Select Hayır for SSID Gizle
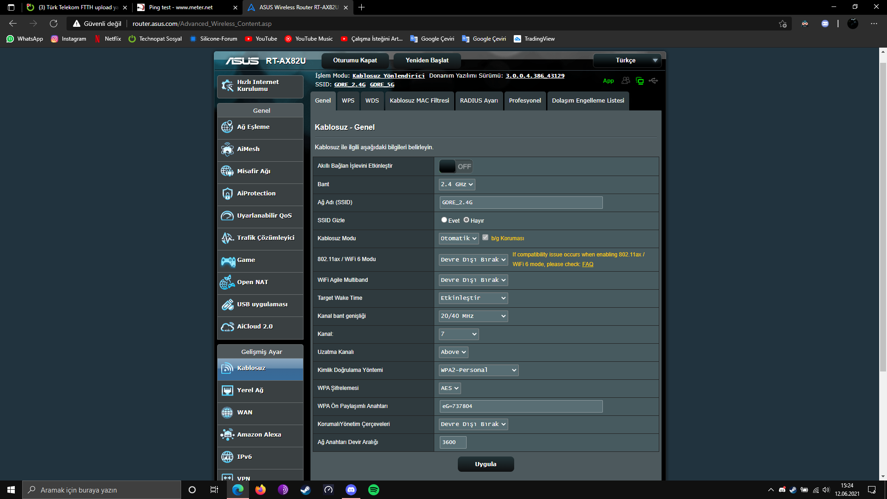 [466, 220]
